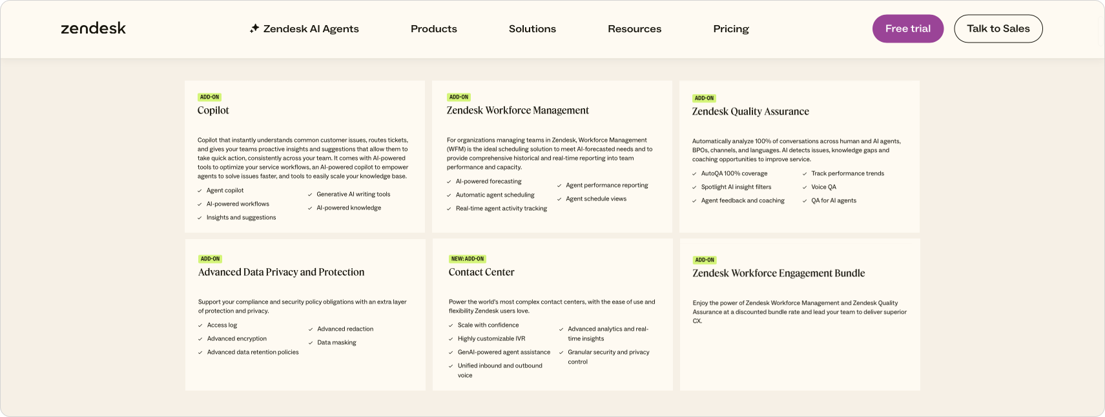
Task: Click checkmark beside Spotlight AI insight filters
Action: pos(695,188)
